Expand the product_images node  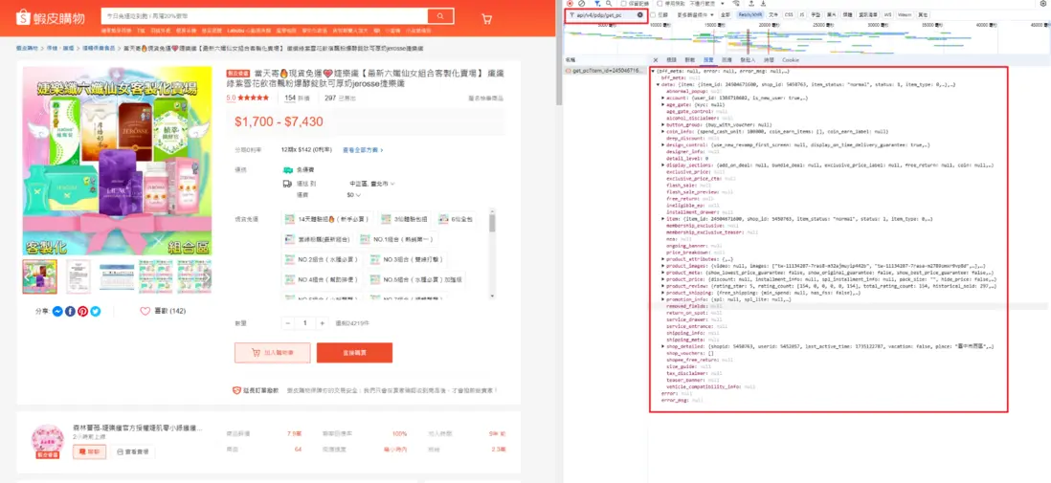click(663, 266)
